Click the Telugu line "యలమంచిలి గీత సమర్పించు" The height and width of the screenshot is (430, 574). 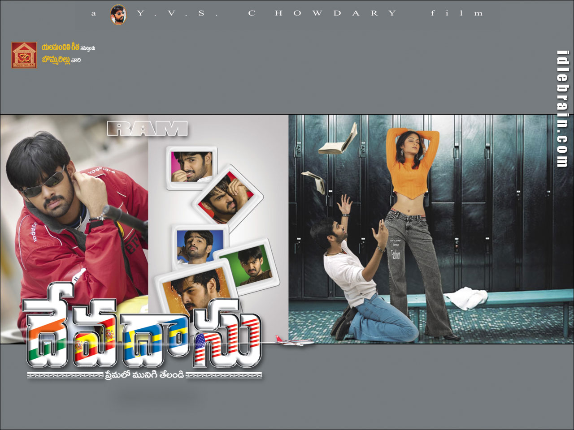tap(68, 47)
